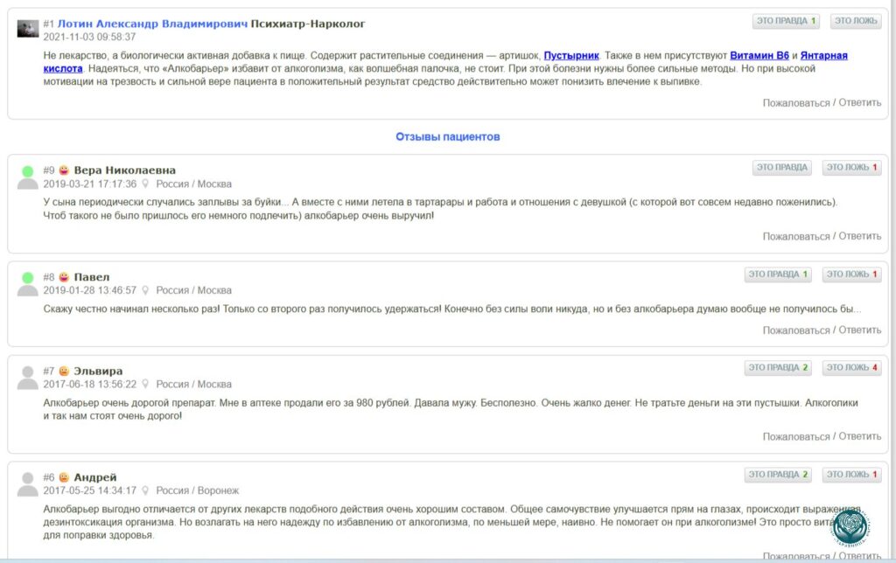Vote ЭТО ПРАВДА on the doctor's review
Image resolution: width=896 pixels, height=563 pixels.
tap(786, 21)
